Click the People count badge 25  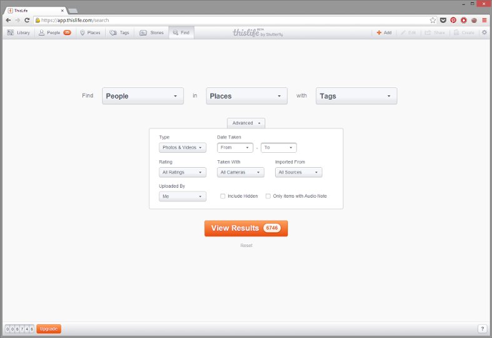(67, 32)
